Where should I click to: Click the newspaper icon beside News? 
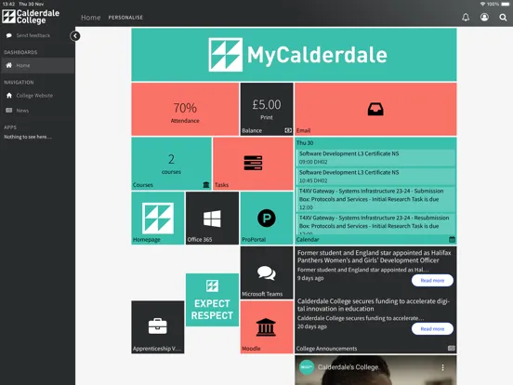point(9,111)
